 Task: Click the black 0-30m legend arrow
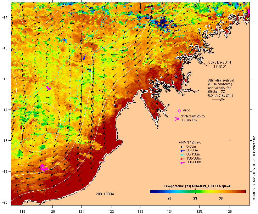pyautogui.click(x=182, y=147)
